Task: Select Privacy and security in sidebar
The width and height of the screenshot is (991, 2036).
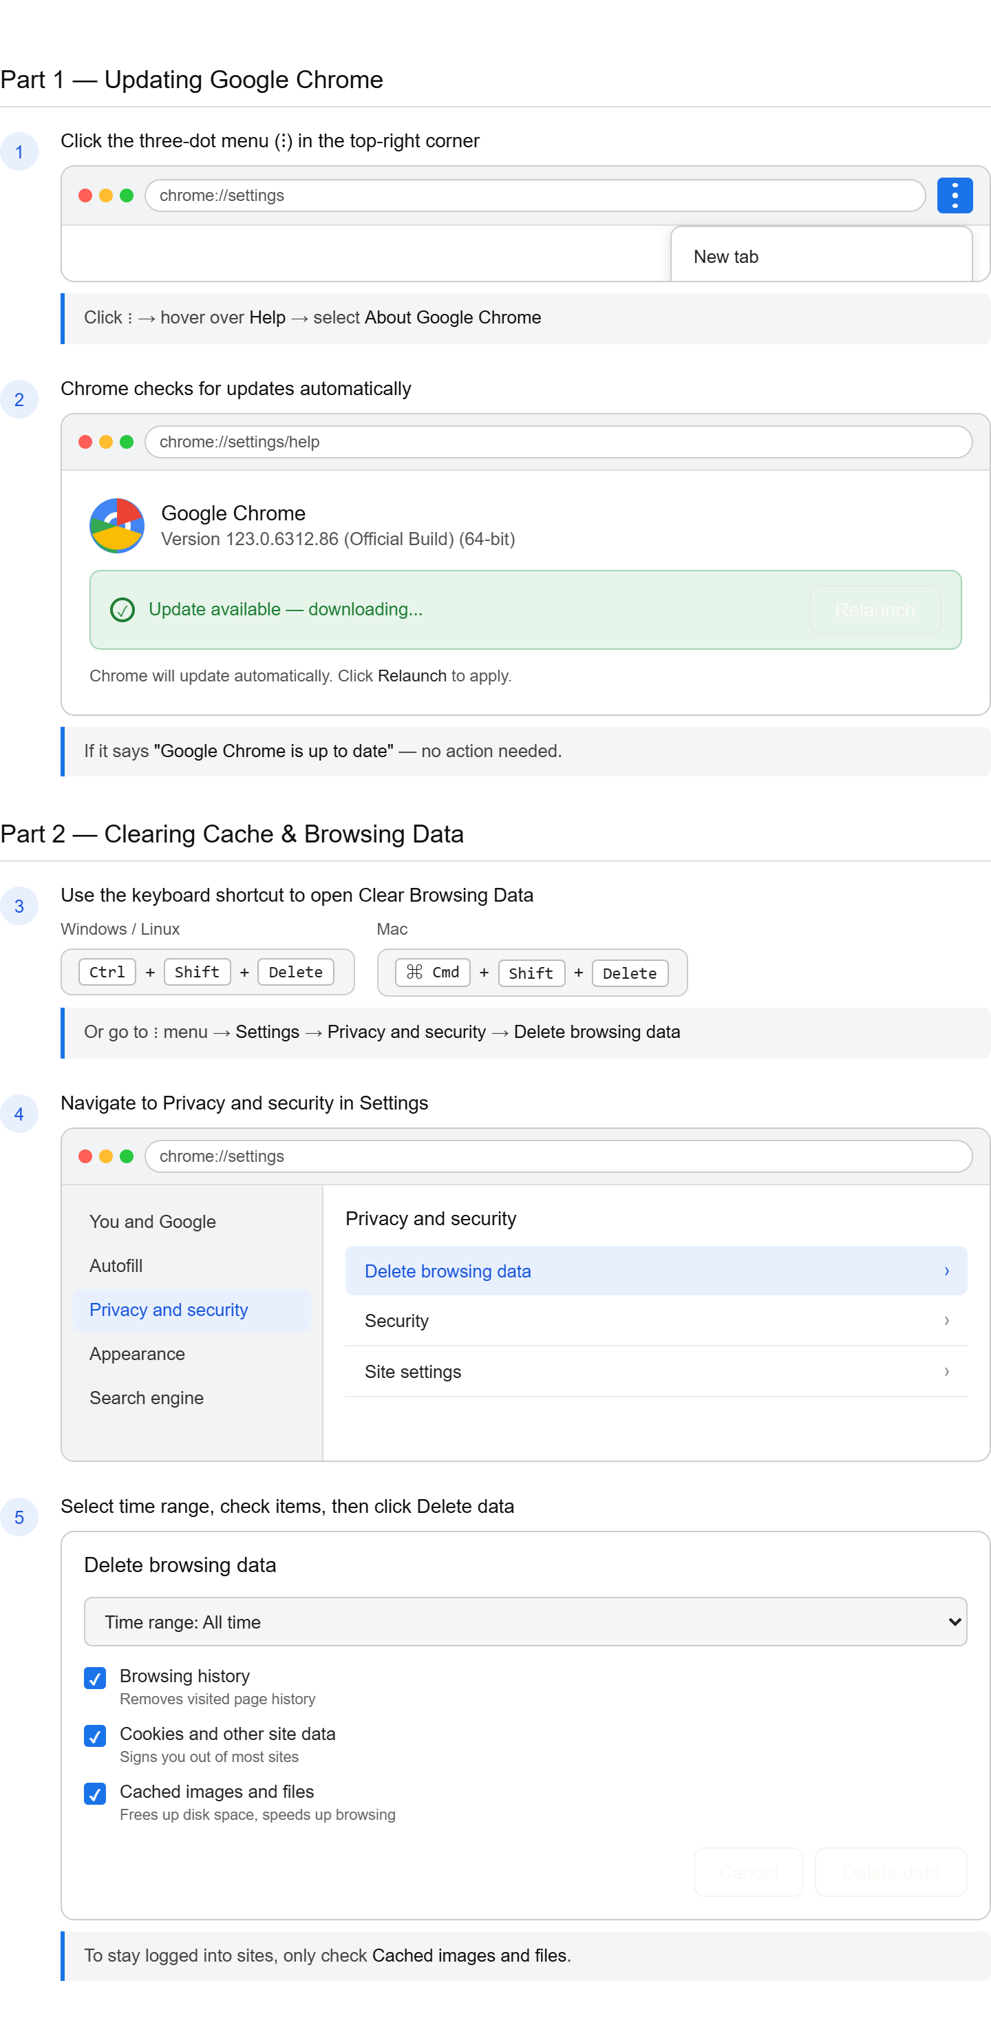Action: point(169,1310)
